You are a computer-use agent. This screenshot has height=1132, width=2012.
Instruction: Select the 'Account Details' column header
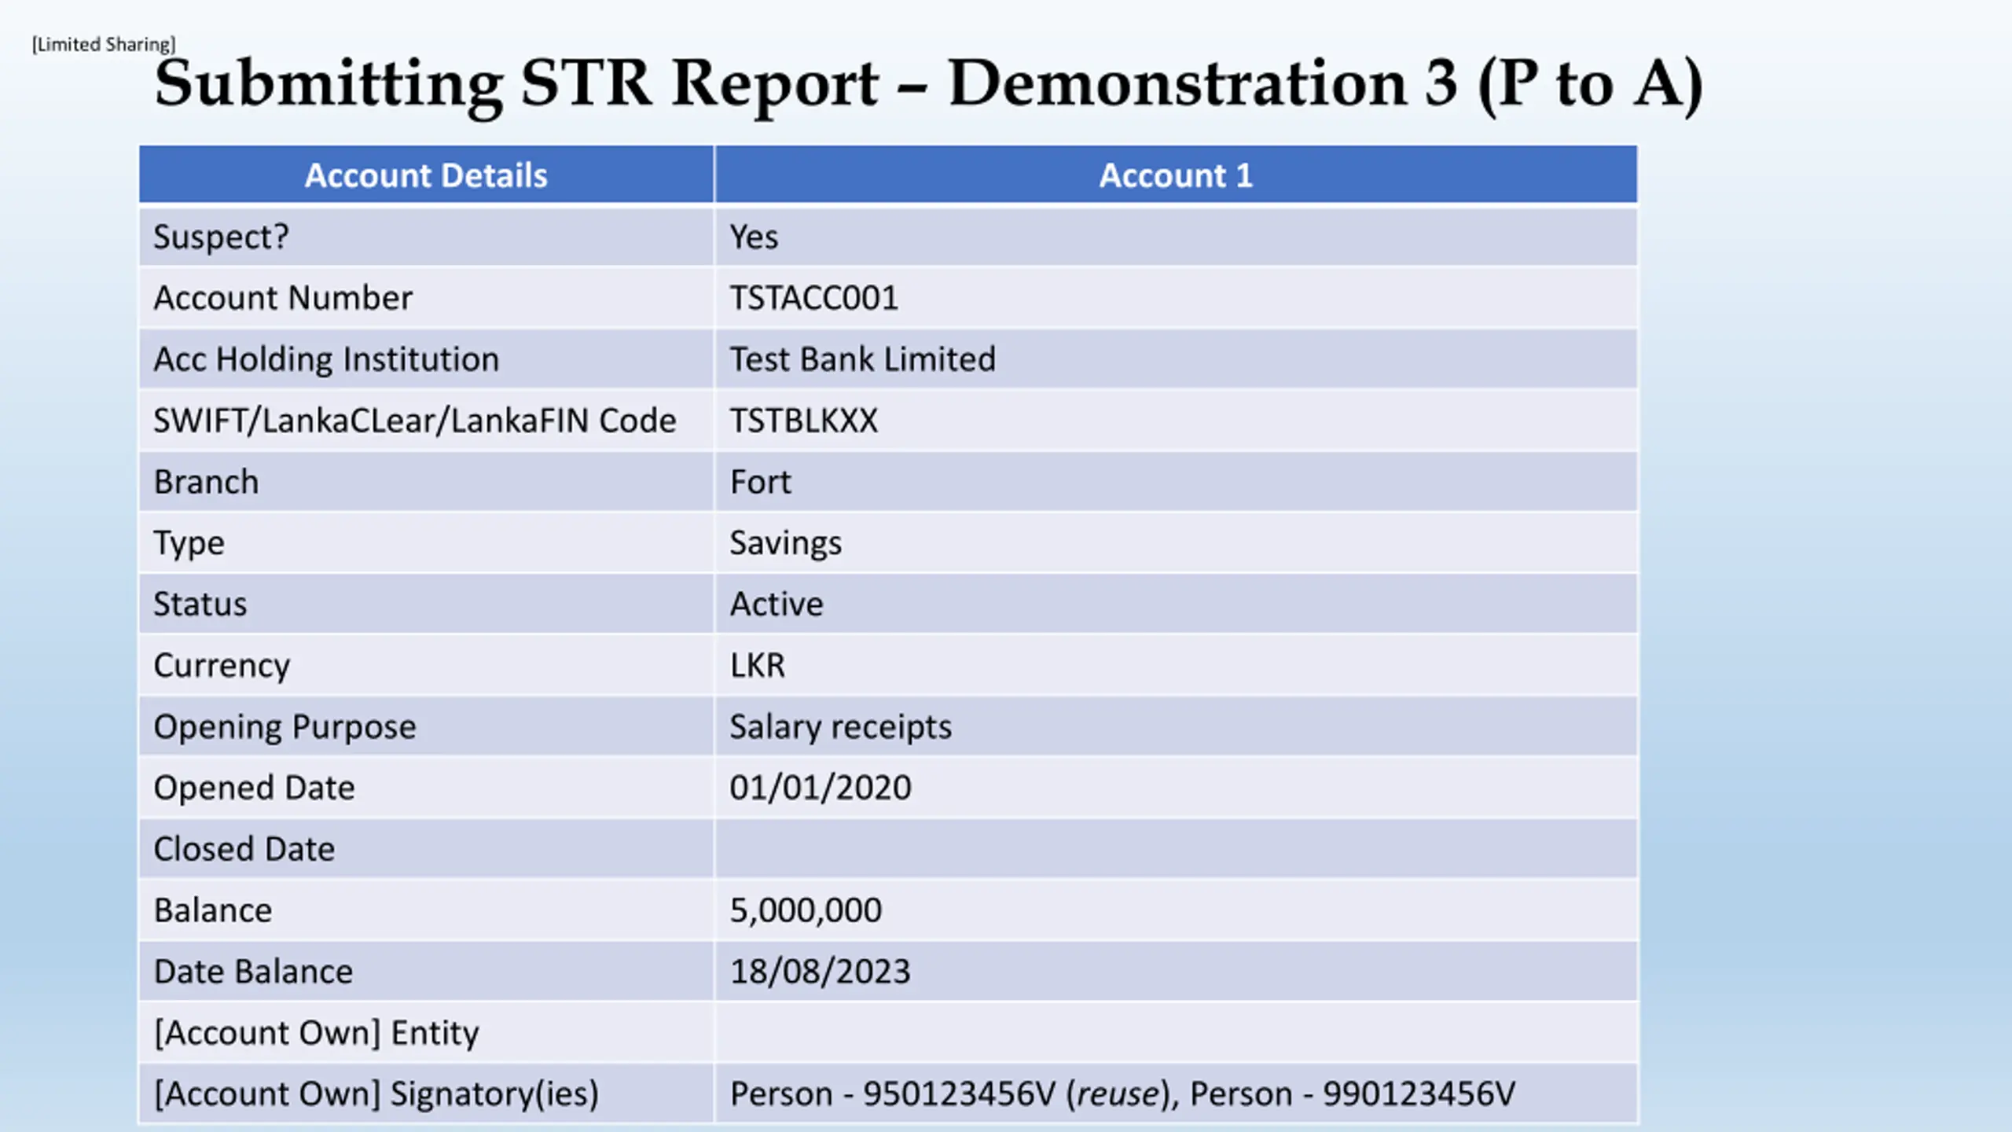tap(426, 175)
